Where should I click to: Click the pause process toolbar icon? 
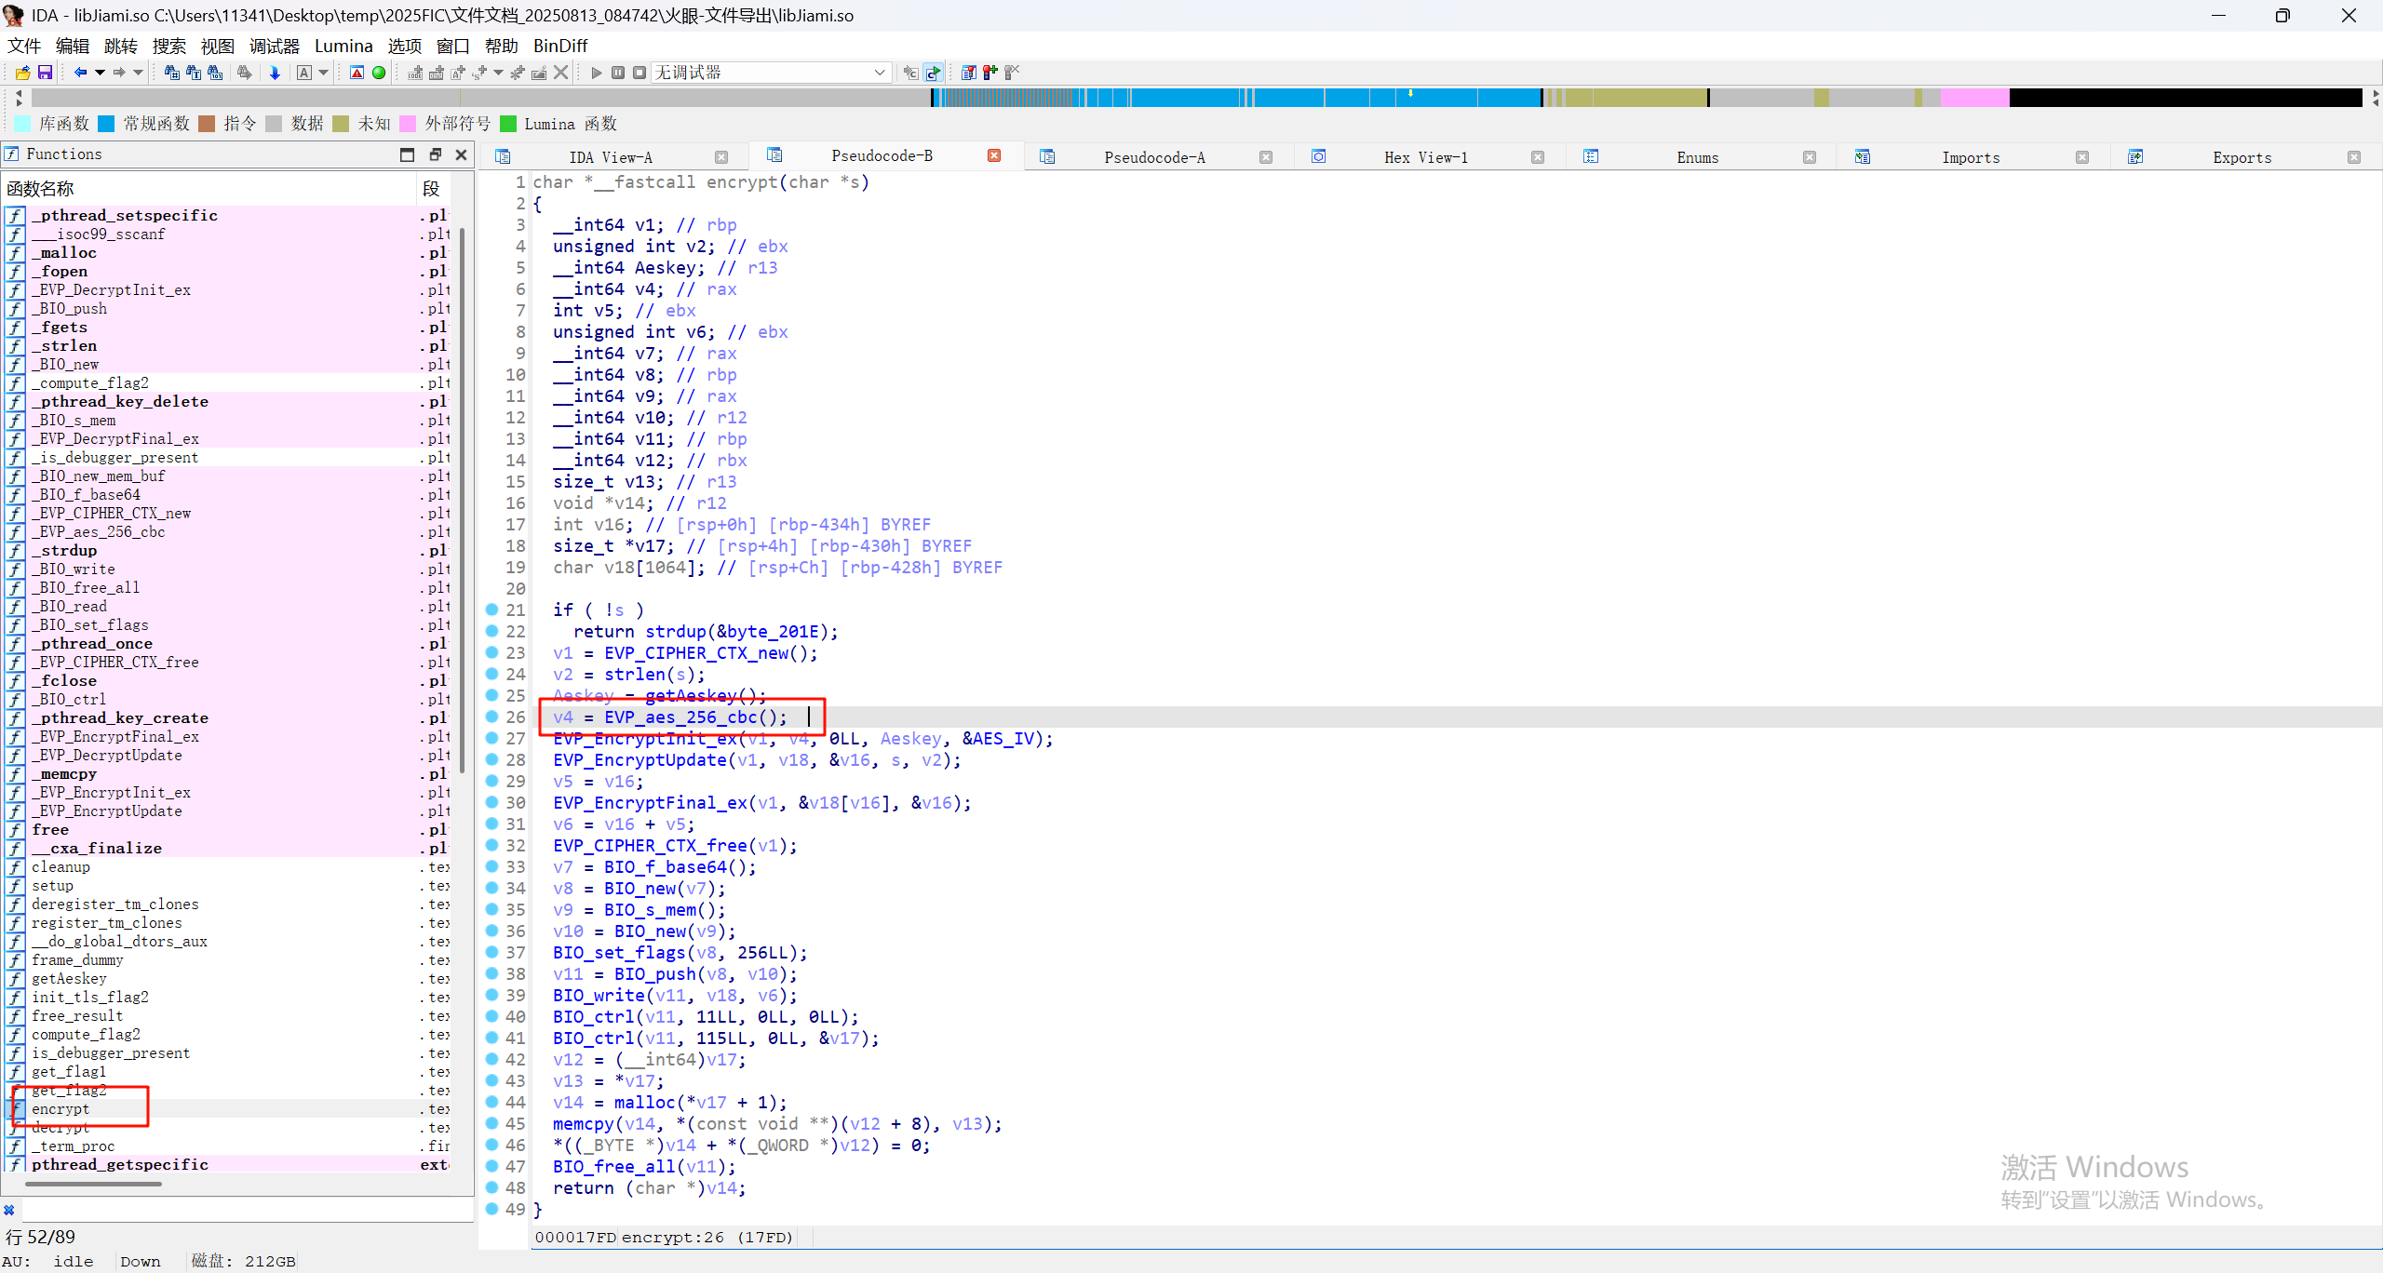618,73
